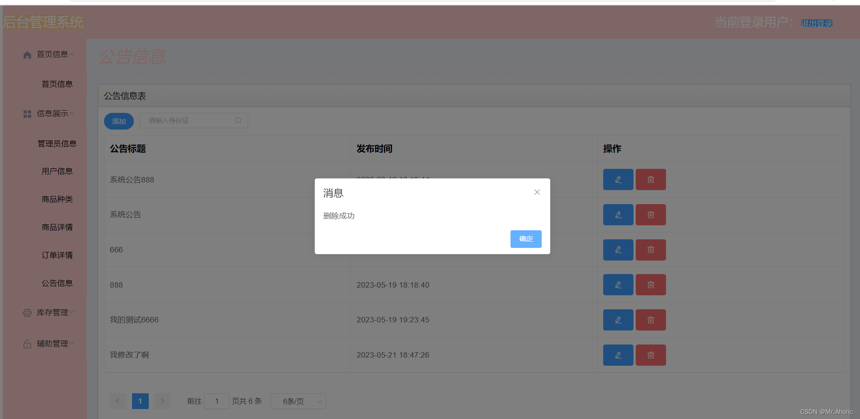Close the 消息 dialog with the X icon
Screen dimensions: 860x419
[x=537, y=192]
